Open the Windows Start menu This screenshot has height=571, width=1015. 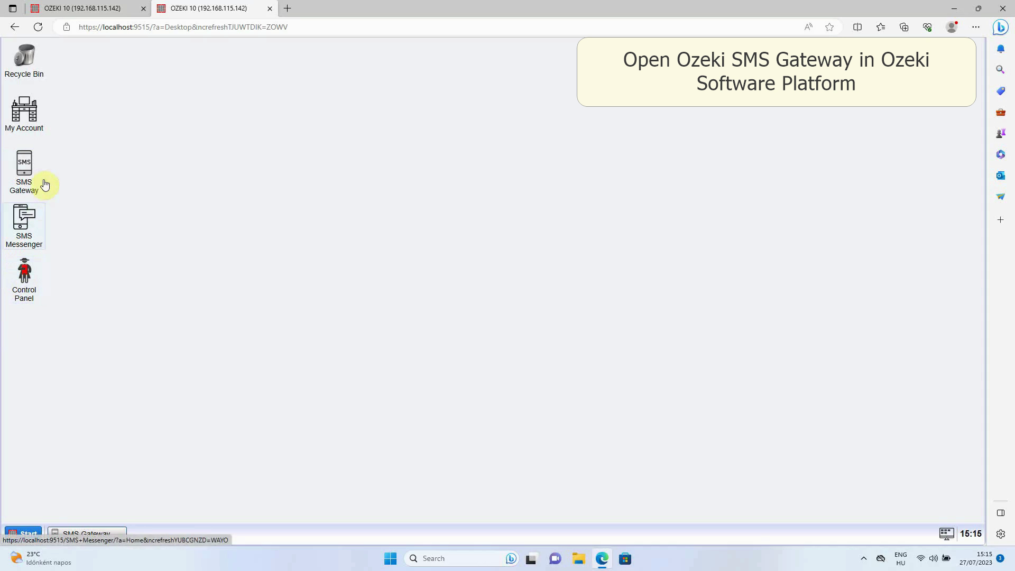(x=391, y=559)
